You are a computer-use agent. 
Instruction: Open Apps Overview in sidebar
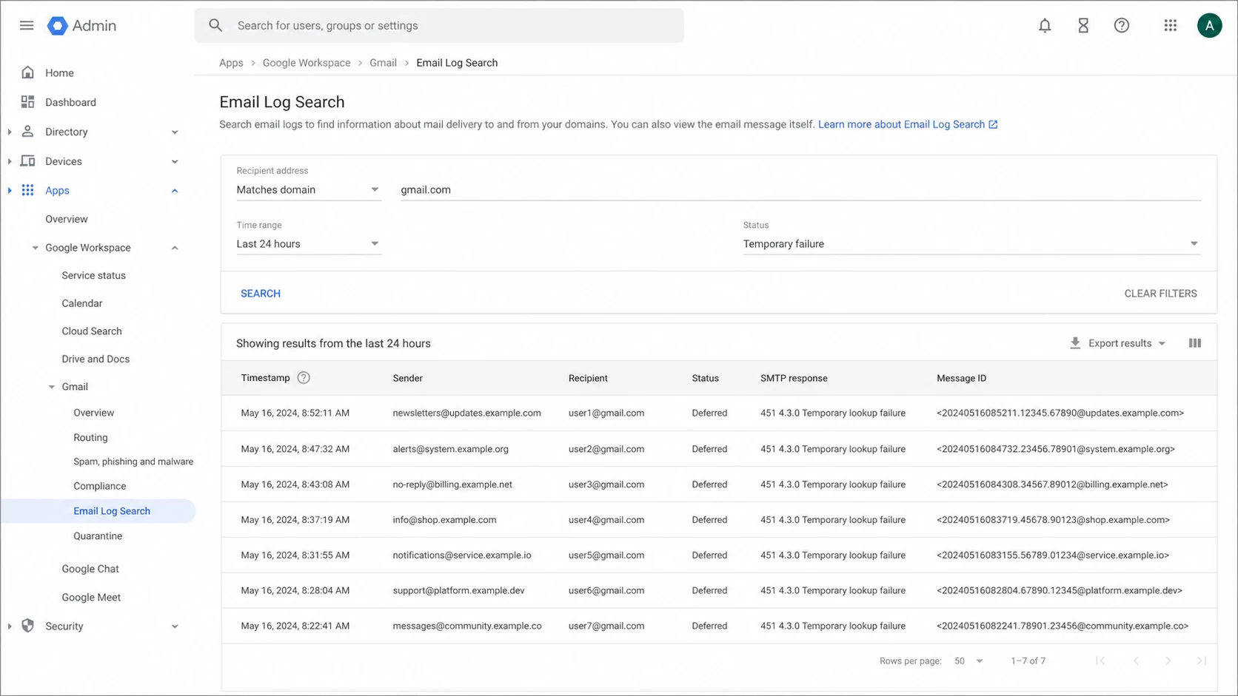pos(66,219)
